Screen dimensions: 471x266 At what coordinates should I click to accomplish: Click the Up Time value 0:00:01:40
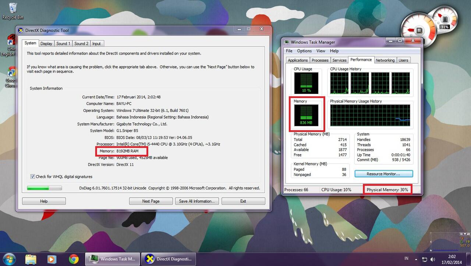[401, 155]
